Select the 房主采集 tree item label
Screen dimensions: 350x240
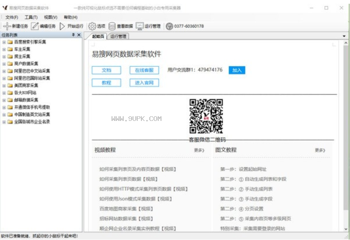[x=22, y=56]
